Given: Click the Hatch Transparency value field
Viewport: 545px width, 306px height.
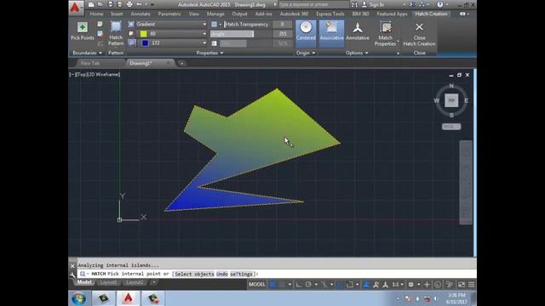Looking at the screenshot, I should coord(282,25).
